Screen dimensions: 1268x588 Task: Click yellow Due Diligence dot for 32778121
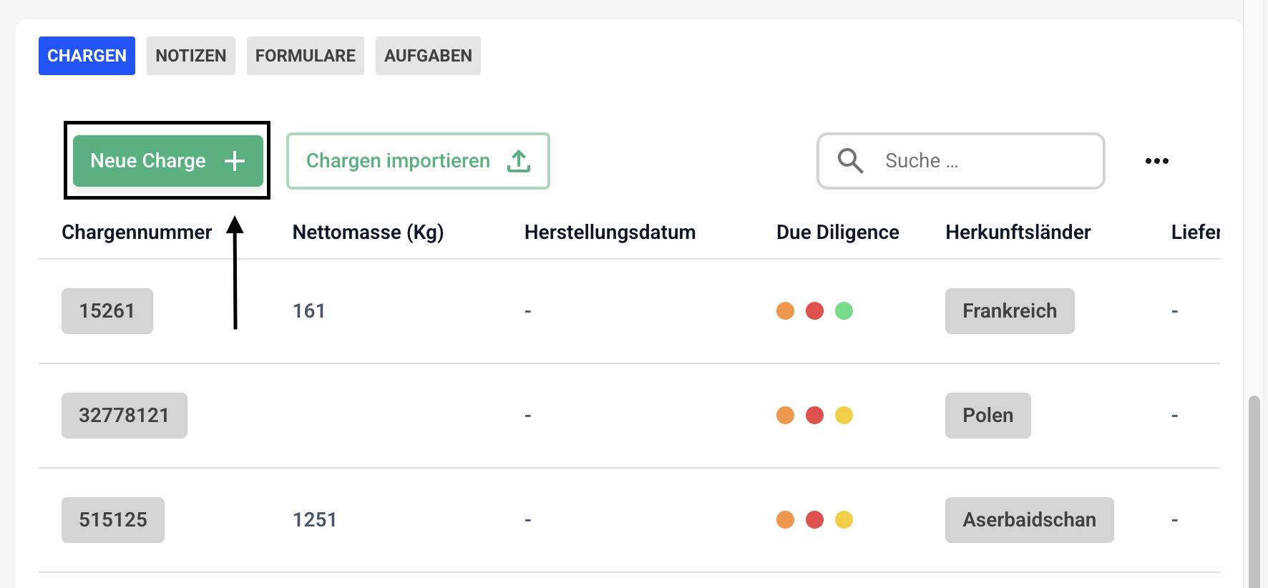coord(844,416)
